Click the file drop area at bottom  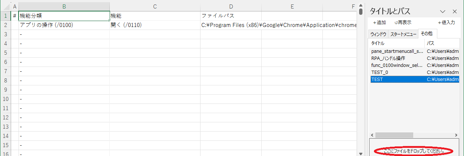(414, 151)
